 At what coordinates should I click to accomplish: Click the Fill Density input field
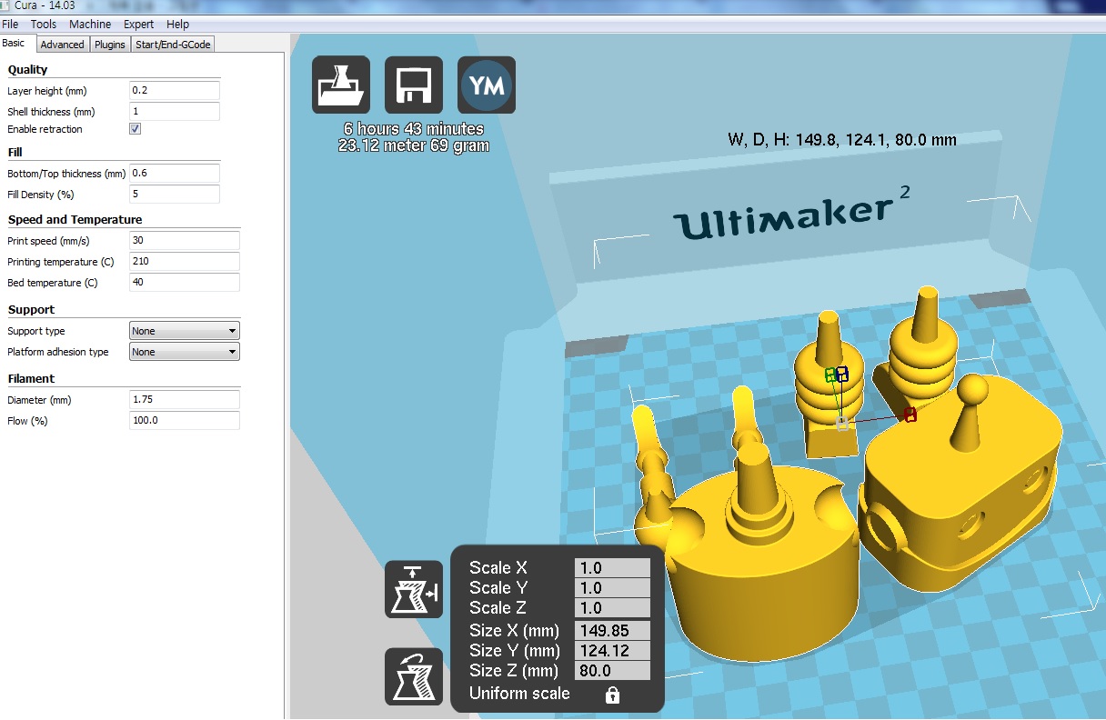coord(175,195)
